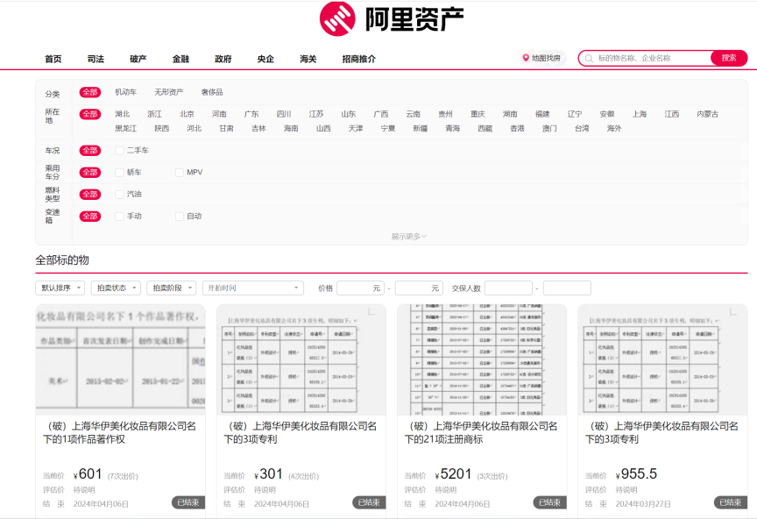The height and width of the screenshot is (519, 757).
Task: Click the ¥5201 current price
Action: click(453, 474)
